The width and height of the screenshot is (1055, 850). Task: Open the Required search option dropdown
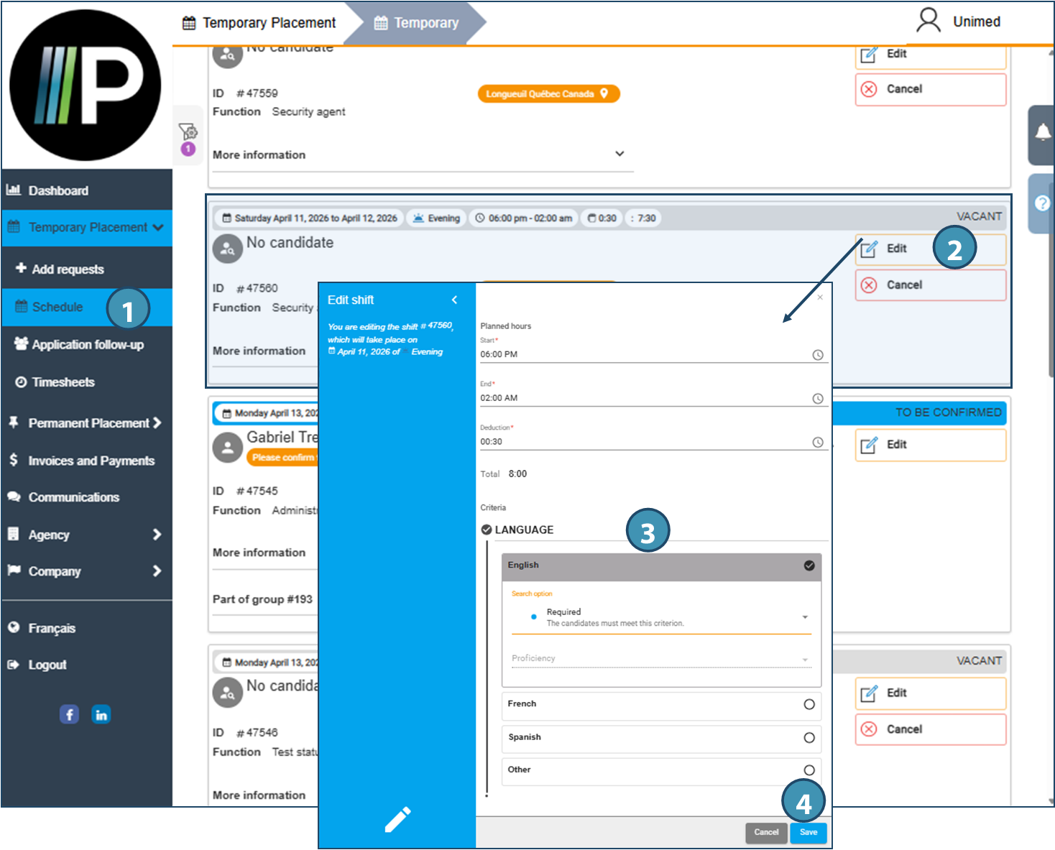[805, 617]
